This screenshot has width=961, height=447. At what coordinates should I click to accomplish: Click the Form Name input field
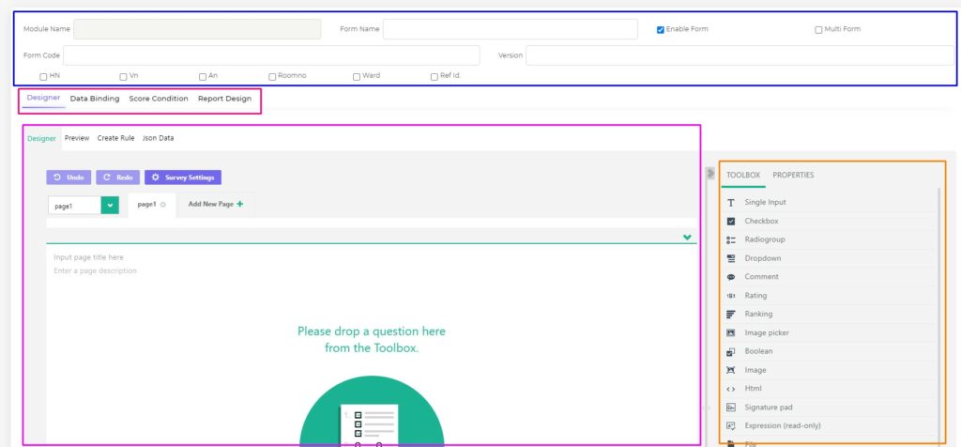click(510, 29)
